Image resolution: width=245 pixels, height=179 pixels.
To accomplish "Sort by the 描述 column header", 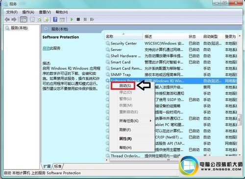I will click(165, 36).
